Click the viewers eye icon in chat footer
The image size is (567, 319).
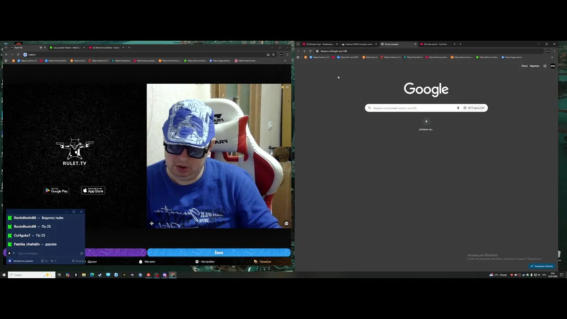click(x=52, y=261)
